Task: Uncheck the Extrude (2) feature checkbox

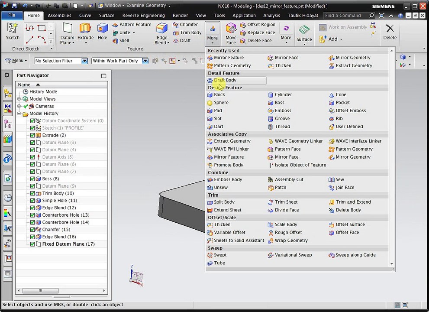Action: click(32, 135)
